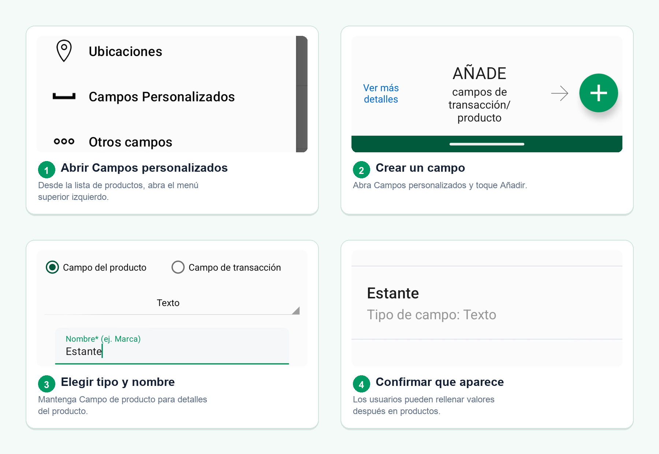Screen dimensions: 659x454
Task: Select the Campo de transacción radio button
Action: pyautogui.click(x=178, y=267)
